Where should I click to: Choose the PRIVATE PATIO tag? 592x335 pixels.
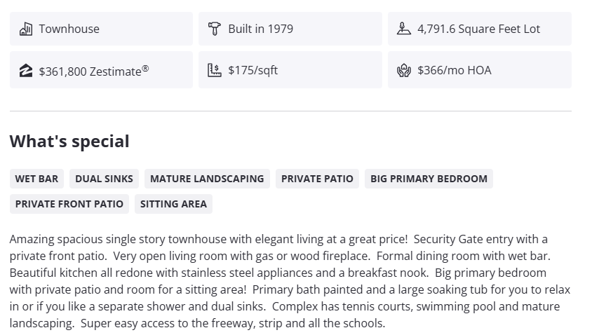(317, 179)
